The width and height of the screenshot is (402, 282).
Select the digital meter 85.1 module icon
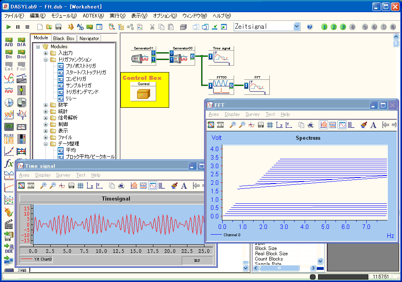coord(9,126)
